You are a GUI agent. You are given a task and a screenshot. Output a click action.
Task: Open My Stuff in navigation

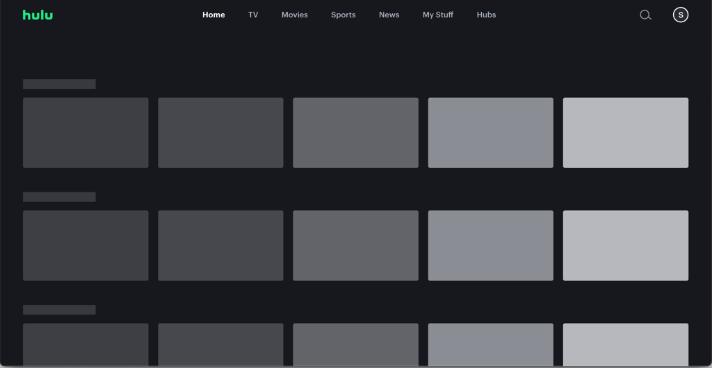tap(438, 15)
